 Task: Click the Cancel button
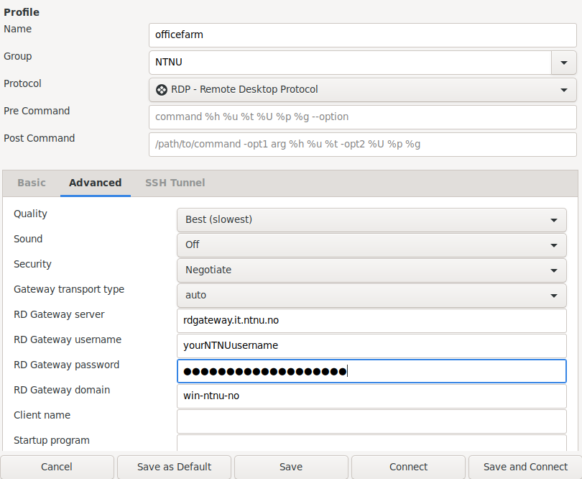(57, 467)
